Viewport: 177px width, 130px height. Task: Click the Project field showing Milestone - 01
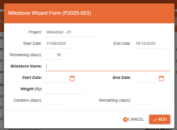click(70, 32)
